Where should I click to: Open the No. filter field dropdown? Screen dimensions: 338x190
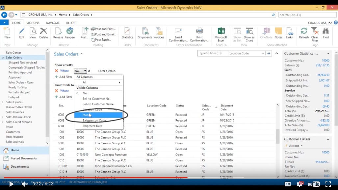pyautogui.click(x=80, y=71)
